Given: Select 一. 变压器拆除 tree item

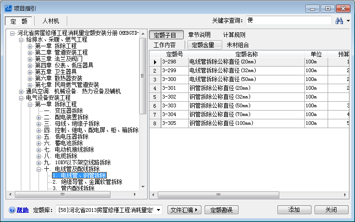Looking at the screenshot, I should point(64,111).
